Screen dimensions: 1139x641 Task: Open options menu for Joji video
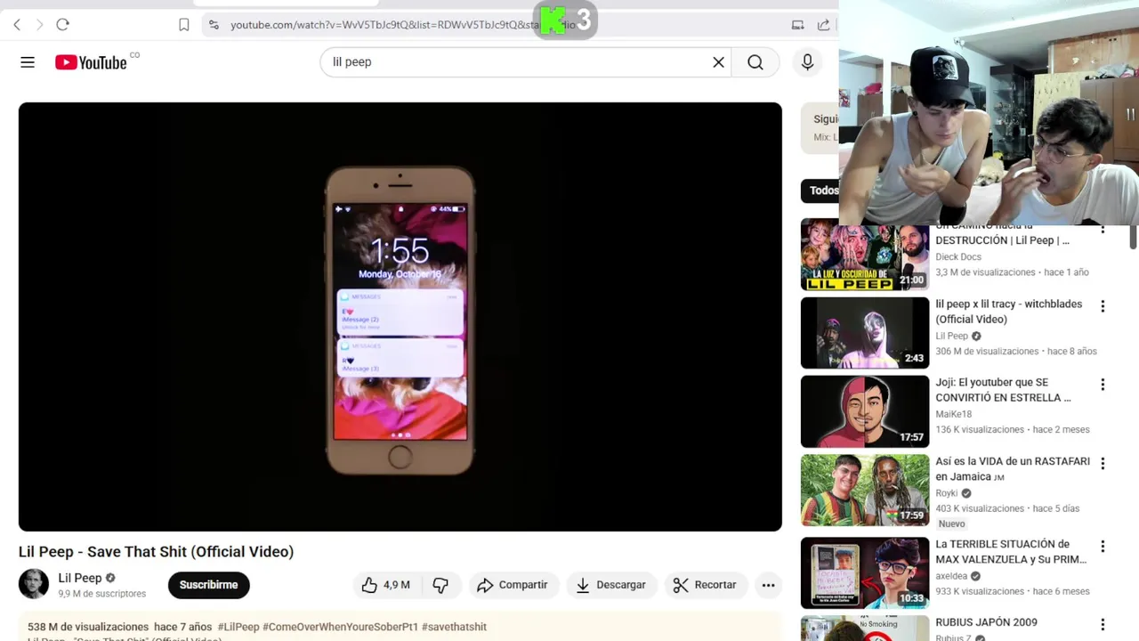click(x=1103, y=385)
